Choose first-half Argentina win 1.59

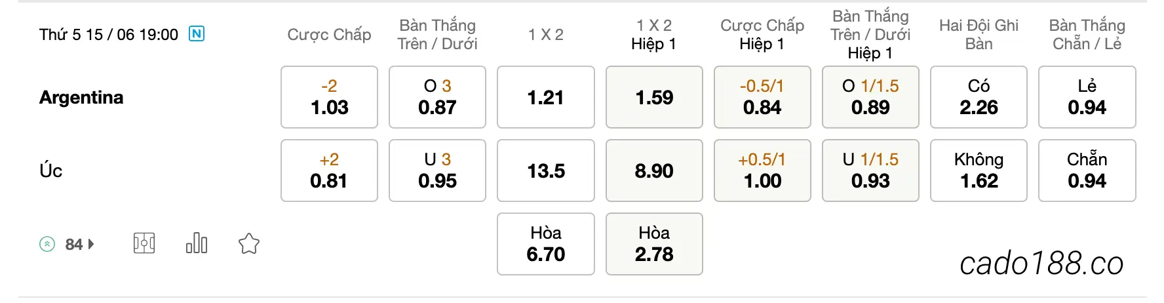point(654,97)
